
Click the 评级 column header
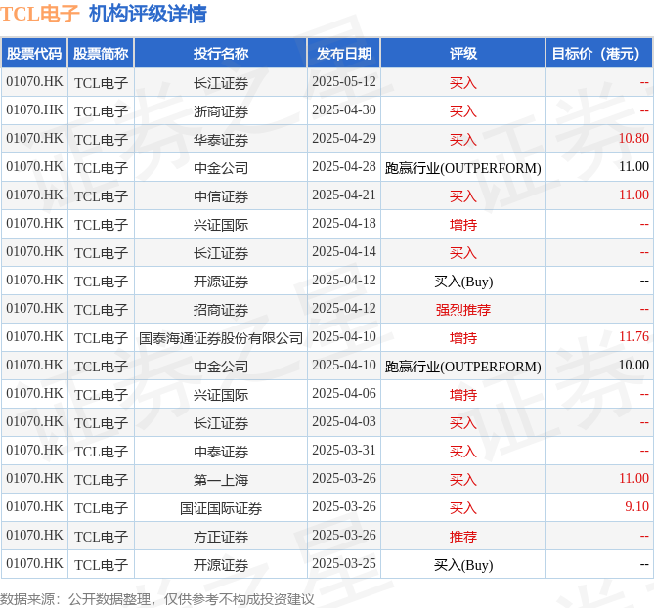463,54
